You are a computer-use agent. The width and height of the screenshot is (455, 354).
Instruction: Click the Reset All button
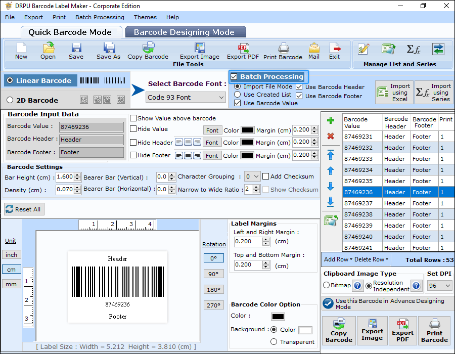24,209
